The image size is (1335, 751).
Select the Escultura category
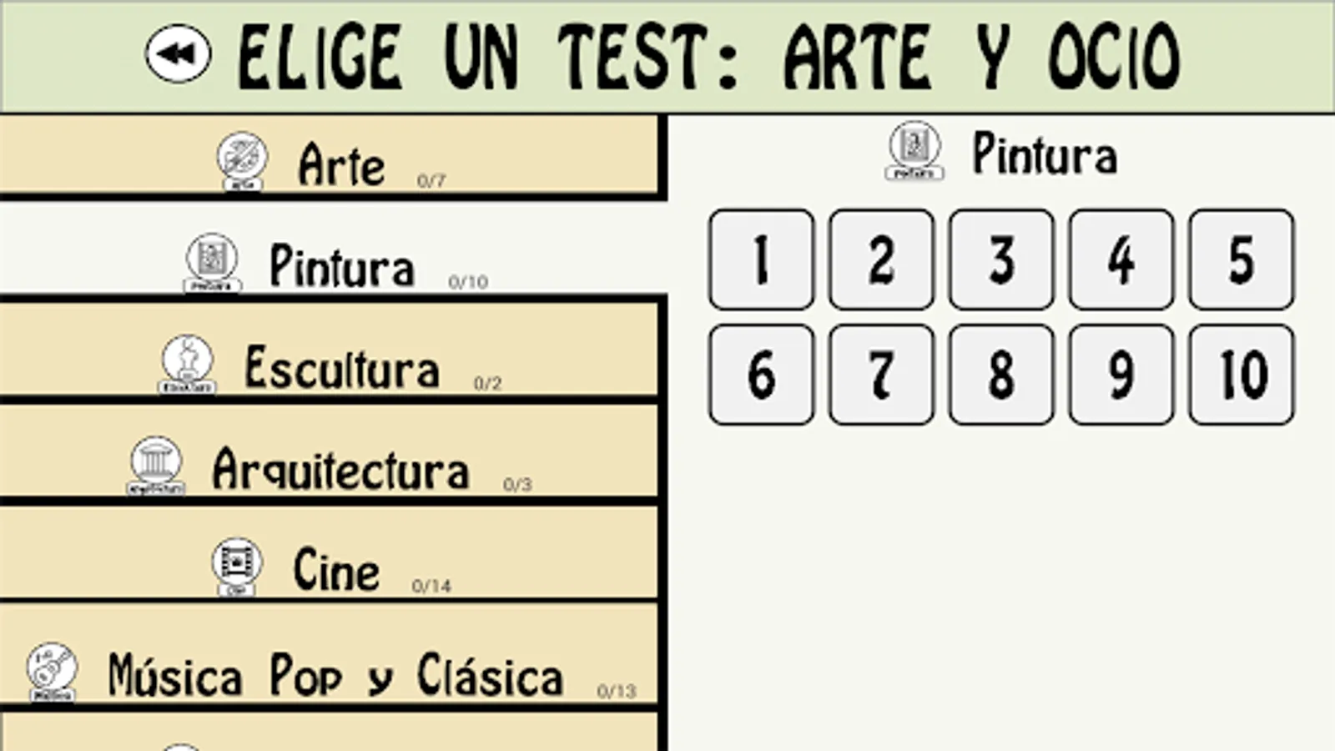tap(329, 350)
